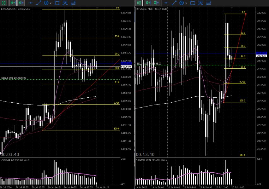The height and width of the screenshot is (189, 269).
Task: Select the rectangle shape tool above the M30 chart
Action: point(192,3)
